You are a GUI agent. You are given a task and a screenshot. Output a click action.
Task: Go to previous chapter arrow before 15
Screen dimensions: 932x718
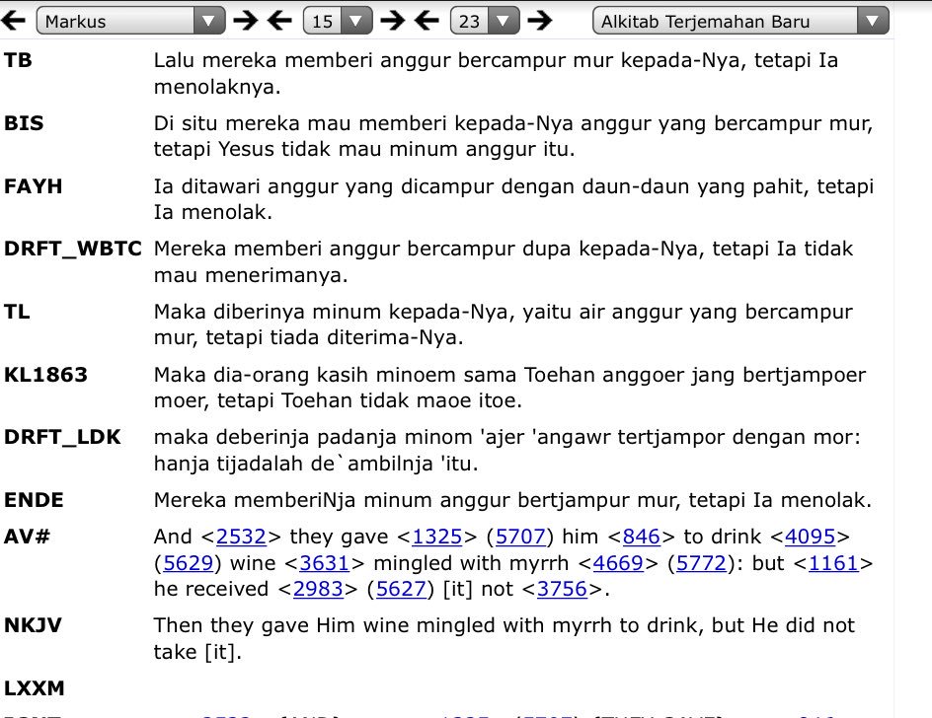[279, 21]
